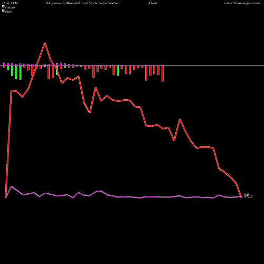Click the last red bar in histogram
264x264 pixels.
[163, 73]
